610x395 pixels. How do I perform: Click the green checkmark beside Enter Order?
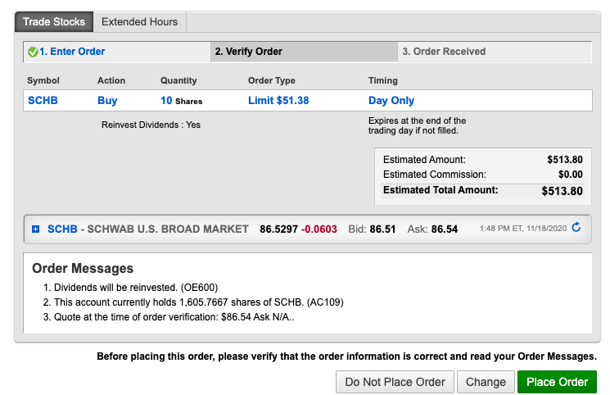(x=33, y=52)
